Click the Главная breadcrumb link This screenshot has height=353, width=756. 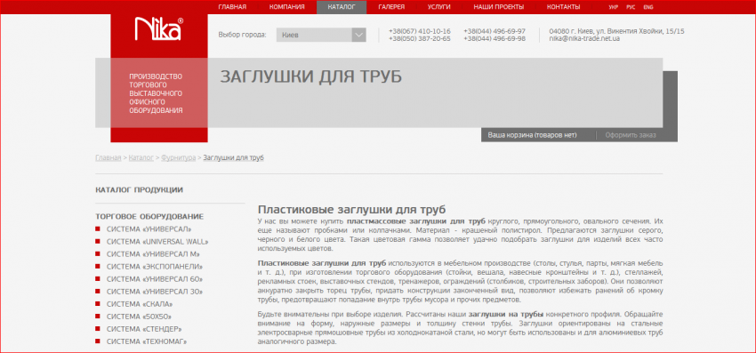pos(108,157)
